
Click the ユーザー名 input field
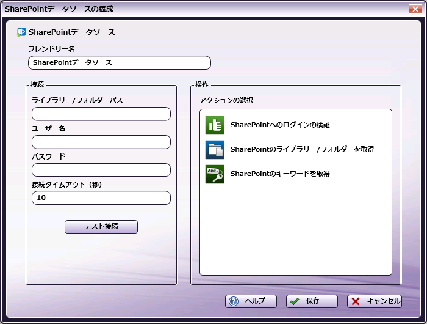tap(101, 142)
